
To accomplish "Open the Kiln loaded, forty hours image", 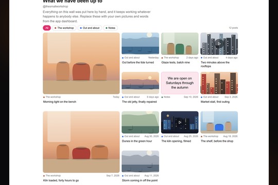I will click(x=81, y=142).
